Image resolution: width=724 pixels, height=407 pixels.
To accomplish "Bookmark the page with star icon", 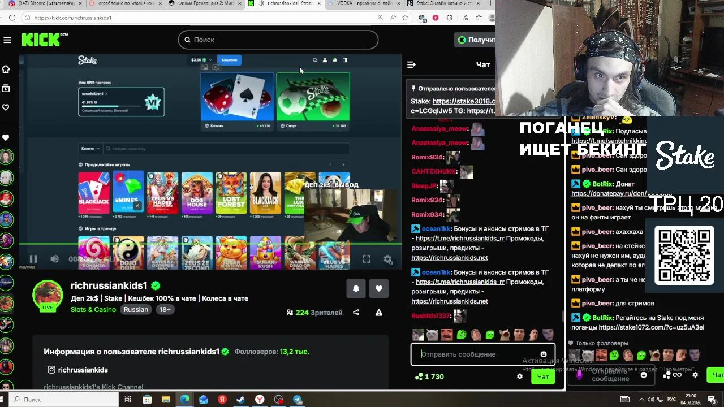I will click(x=405, y=18).
